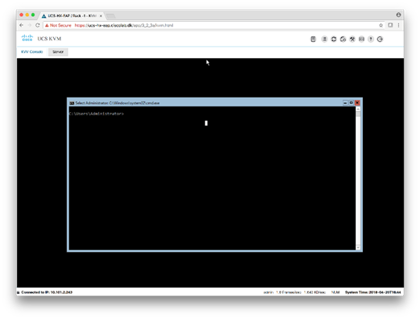Click the Not Secure warning icon

[47, 25]
